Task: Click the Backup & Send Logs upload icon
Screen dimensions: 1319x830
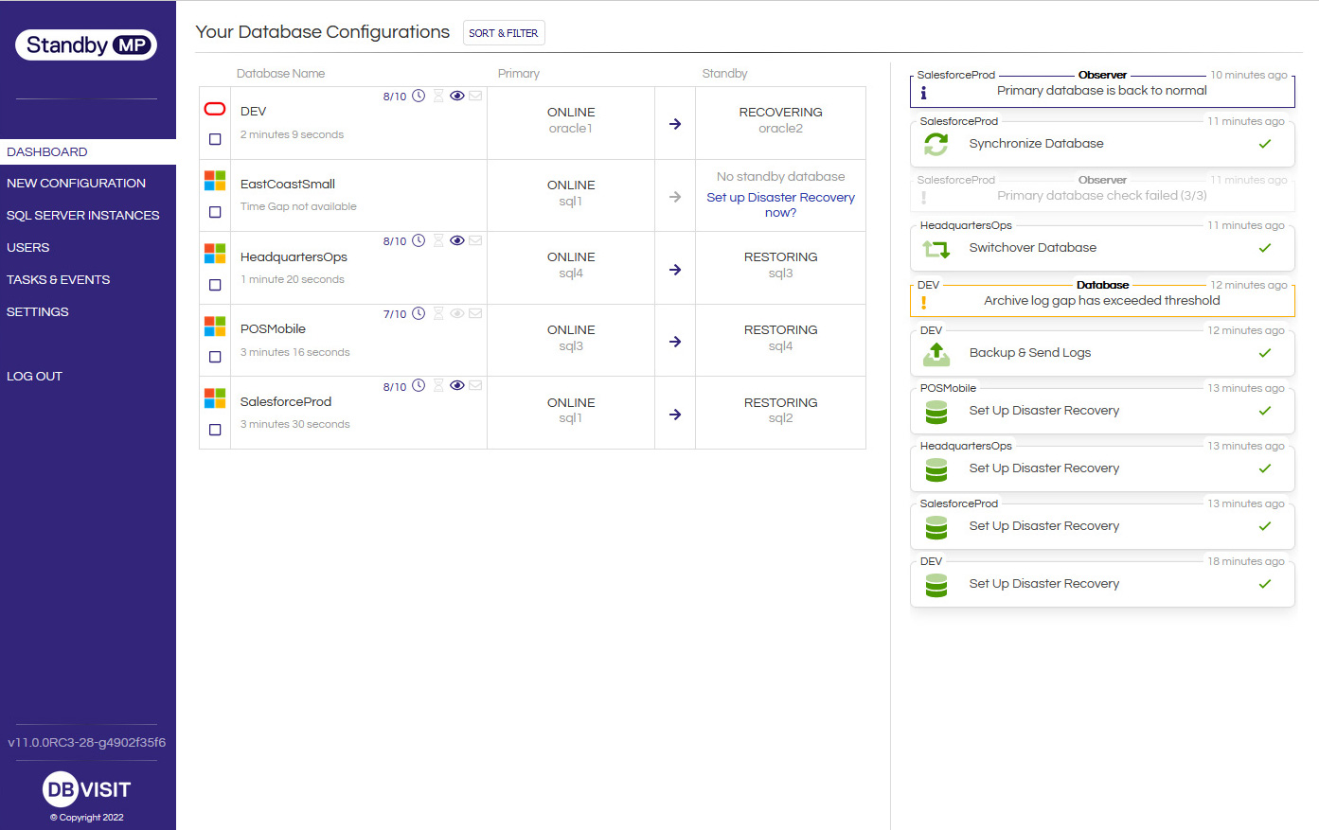Action: point(936,354)
